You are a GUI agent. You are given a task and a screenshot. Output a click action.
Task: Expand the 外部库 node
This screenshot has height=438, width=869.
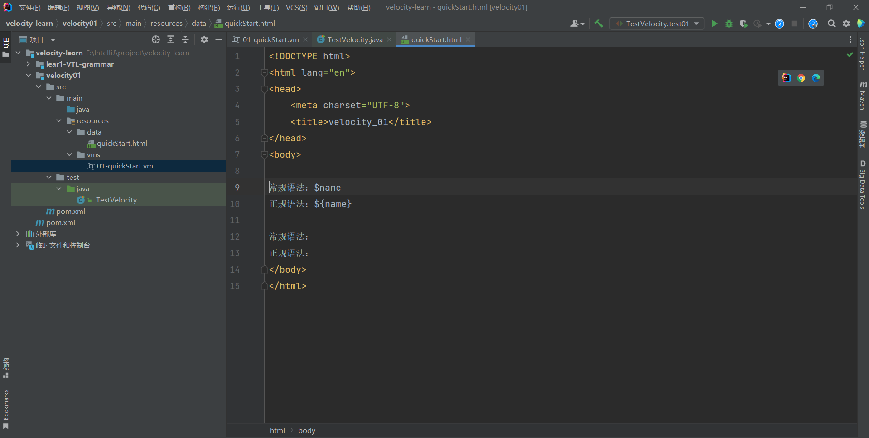pos(18,234)
